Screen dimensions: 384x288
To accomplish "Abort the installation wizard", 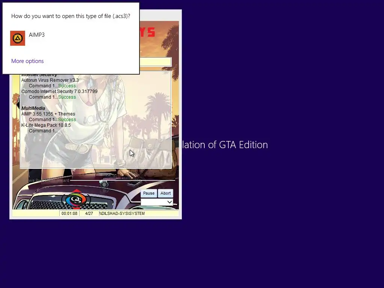I will (x=165, y=193).
